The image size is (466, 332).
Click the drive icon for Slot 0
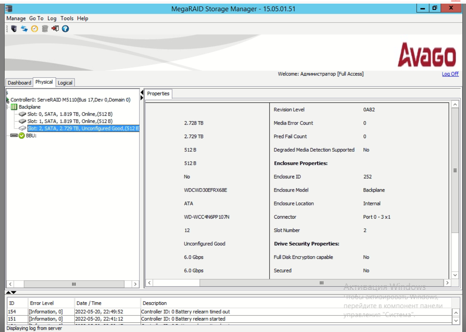click(x=22, y=114)
